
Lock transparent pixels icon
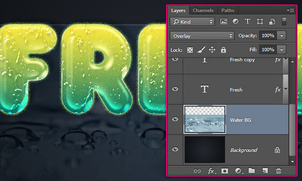click(x=190, y=50)
